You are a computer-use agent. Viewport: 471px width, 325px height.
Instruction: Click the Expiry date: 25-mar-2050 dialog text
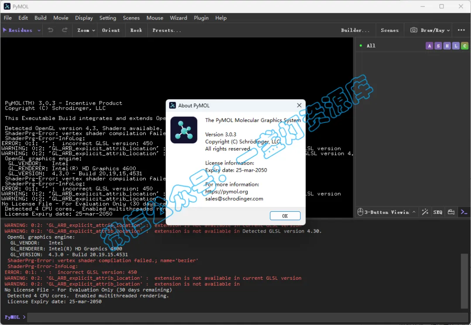click(x=236, y=170)
